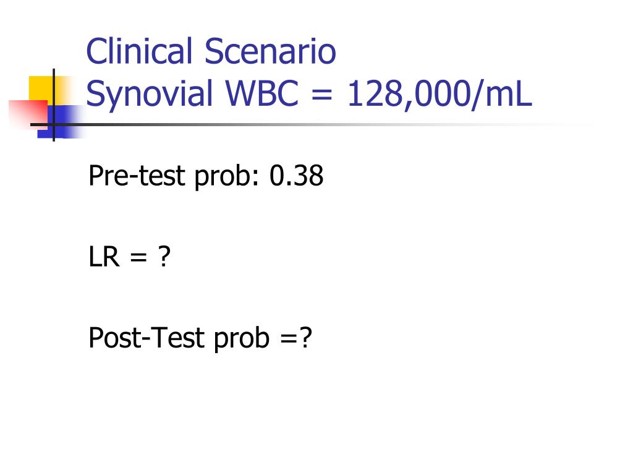
Task: Click the 'LR' abbreviation
Action: (x=104, y=257)
